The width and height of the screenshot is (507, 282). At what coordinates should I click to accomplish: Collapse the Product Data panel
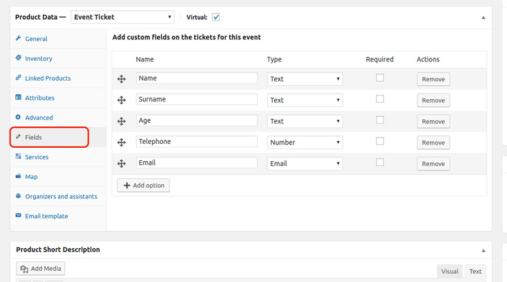[483, 17]
